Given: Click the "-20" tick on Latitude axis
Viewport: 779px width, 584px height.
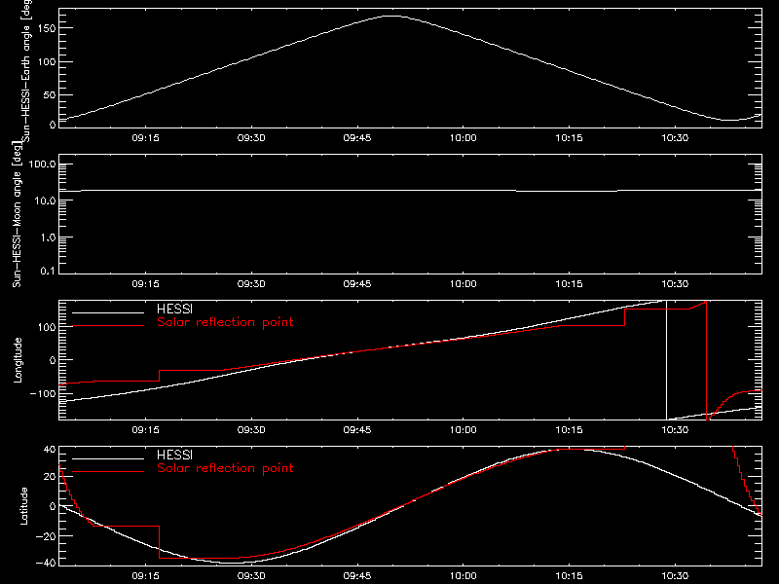Looking at the screenshot, I should [x=46, y=536].
